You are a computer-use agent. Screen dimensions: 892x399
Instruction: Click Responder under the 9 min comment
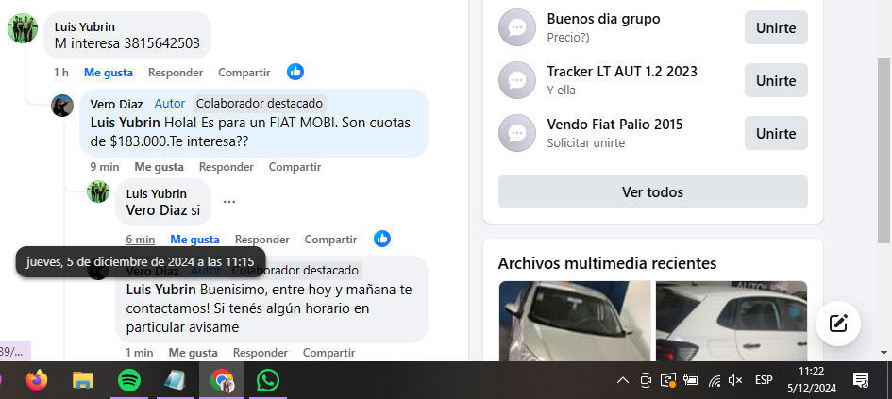(226, 167)
